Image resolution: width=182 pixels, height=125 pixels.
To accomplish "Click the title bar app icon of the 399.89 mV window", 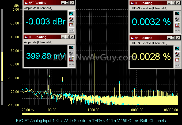I will (26, 37).
